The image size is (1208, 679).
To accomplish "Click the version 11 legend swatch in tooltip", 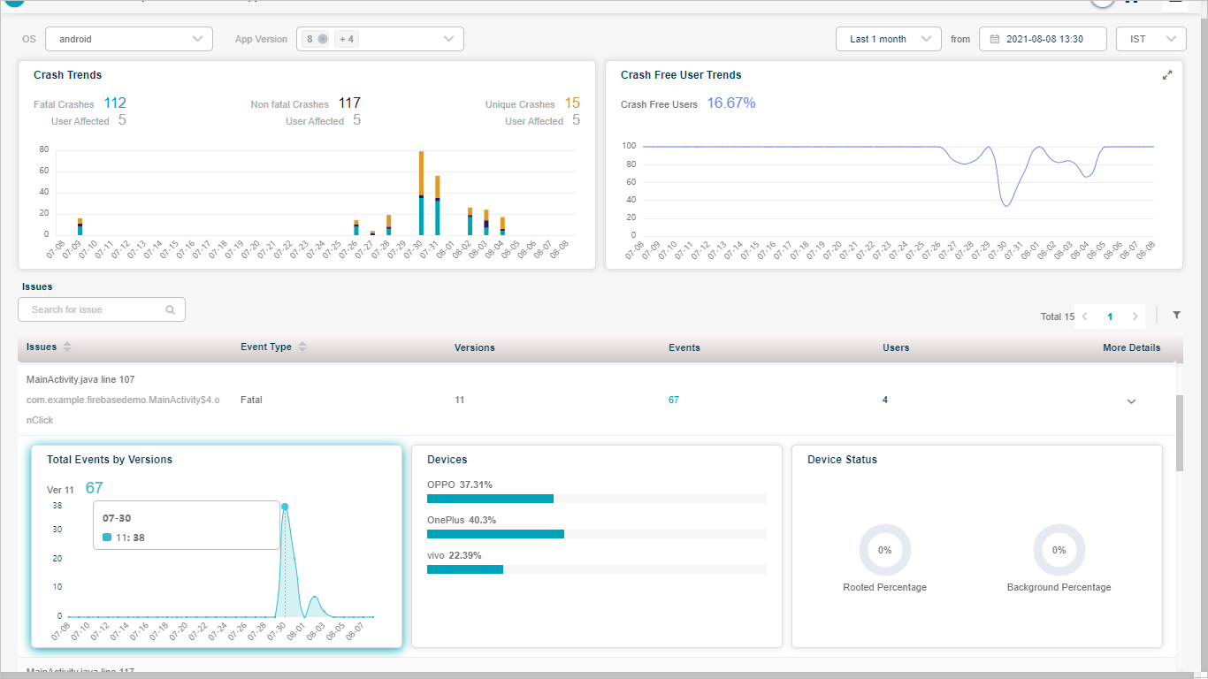I will click(107, 538).
